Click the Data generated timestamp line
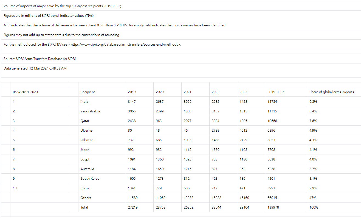The width and height of the screenshot is (361, 219). tap(35, 68)
